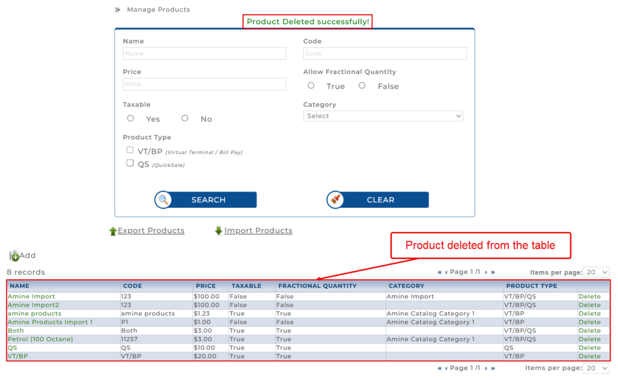The image size is (618, 380).
Task: Open bottom Items per page dropdown
Action: point(596,368)
